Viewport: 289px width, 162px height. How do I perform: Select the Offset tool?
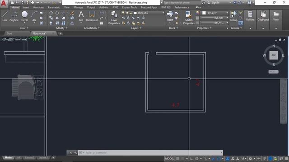click(x=72, y=23)
